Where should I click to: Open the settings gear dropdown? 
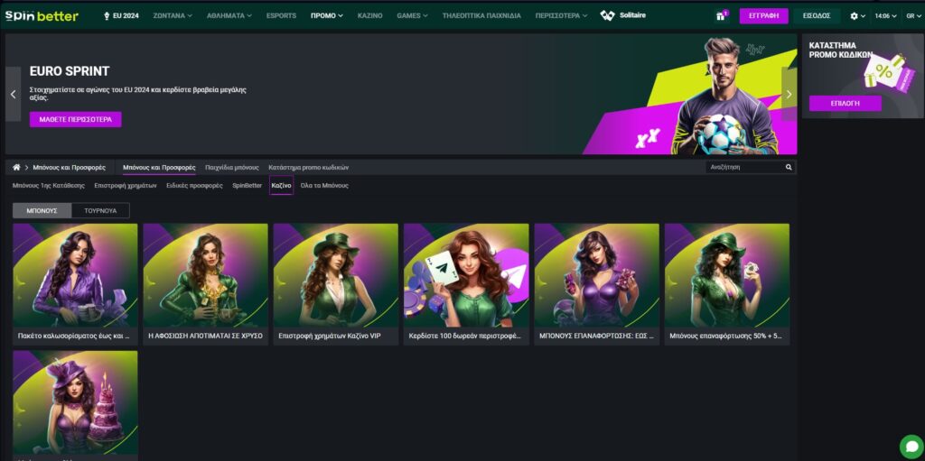point(857,16)
